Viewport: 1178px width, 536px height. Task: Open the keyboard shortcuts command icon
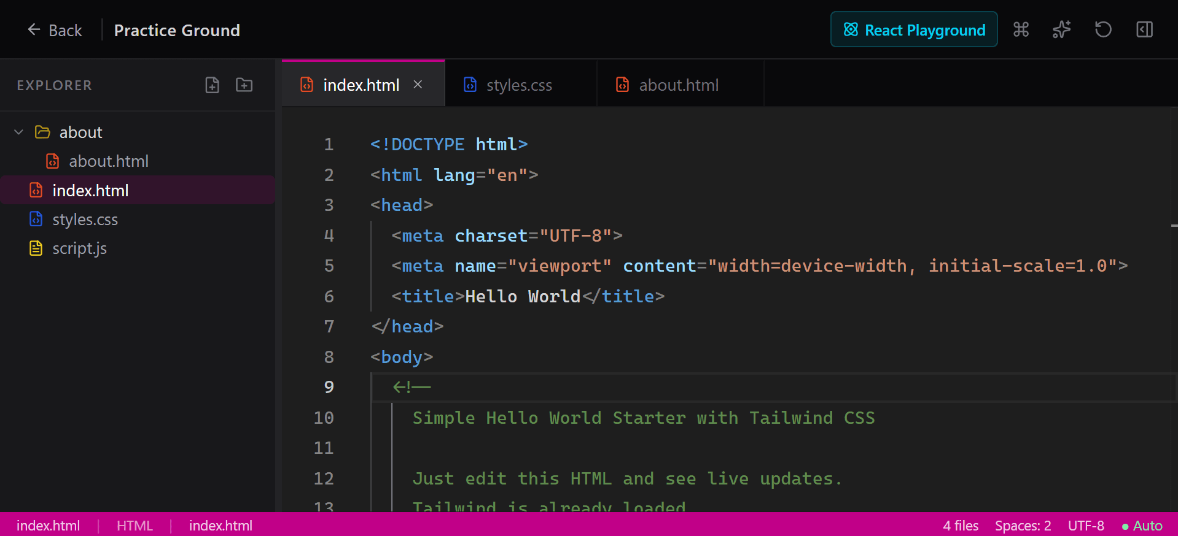point(1021,29)
